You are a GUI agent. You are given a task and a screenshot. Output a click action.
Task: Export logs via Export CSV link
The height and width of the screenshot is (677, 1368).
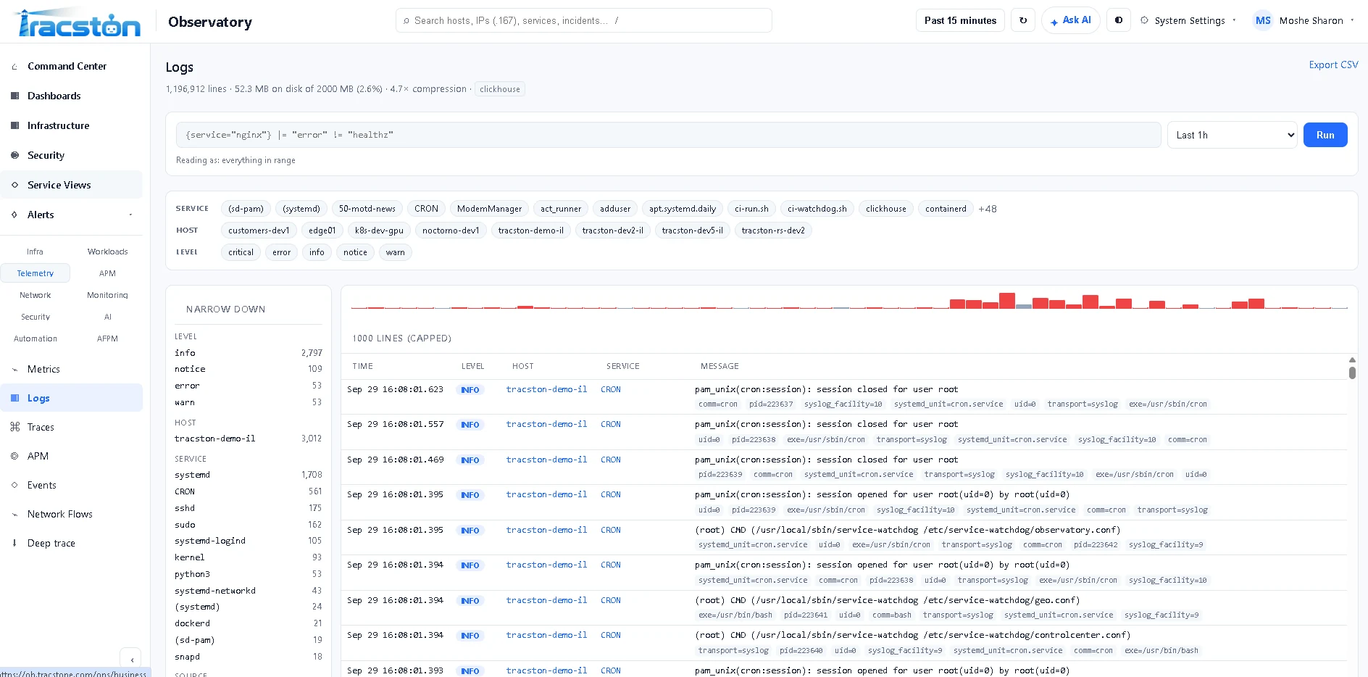pyautogui.click(x=1333, y=65)
